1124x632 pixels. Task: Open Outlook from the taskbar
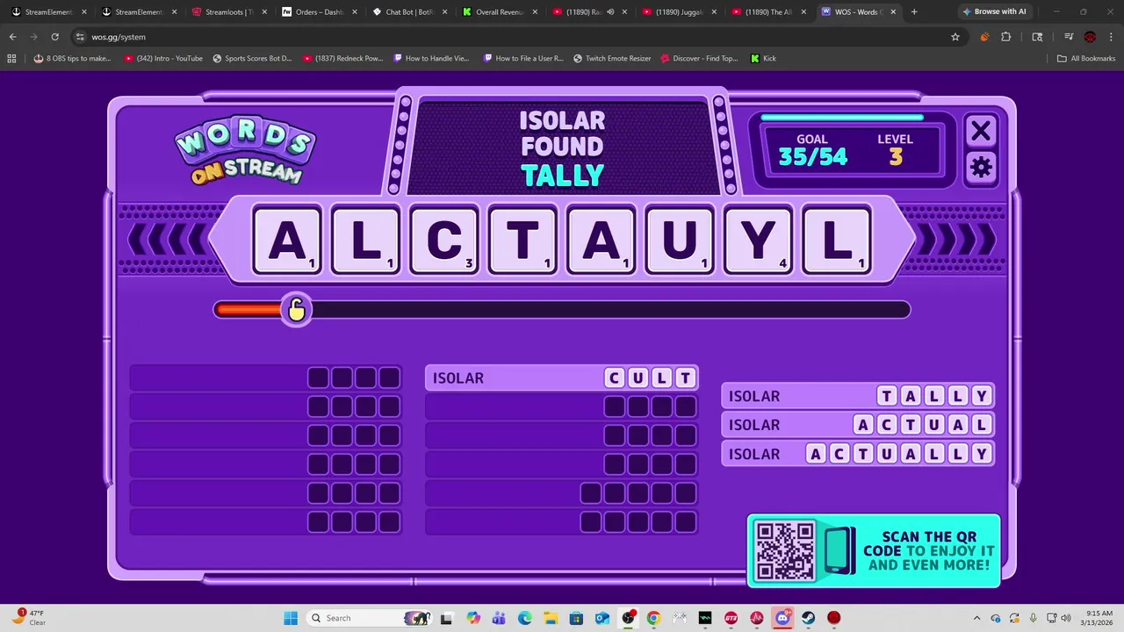click(x=602, y=618)
